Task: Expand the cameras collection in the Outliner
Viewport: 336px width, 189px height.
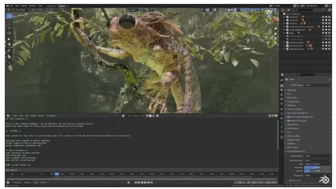Action: pos(285,24)
